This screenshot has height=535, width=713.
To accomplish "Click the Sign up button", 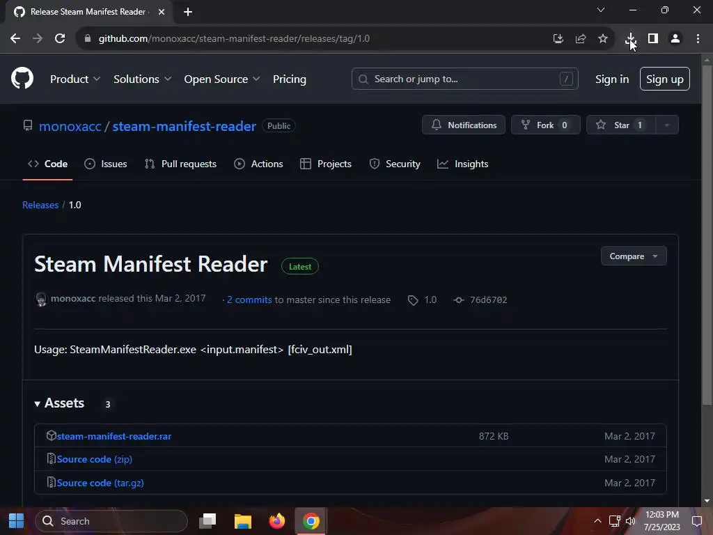I will pos(664,79).
